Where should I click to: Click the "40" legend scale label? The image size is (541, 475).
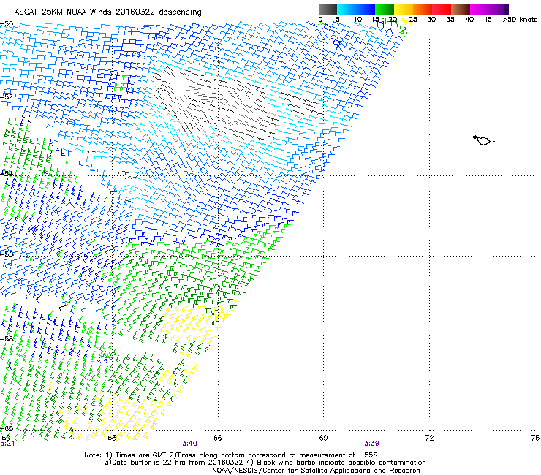click(469, 19)
